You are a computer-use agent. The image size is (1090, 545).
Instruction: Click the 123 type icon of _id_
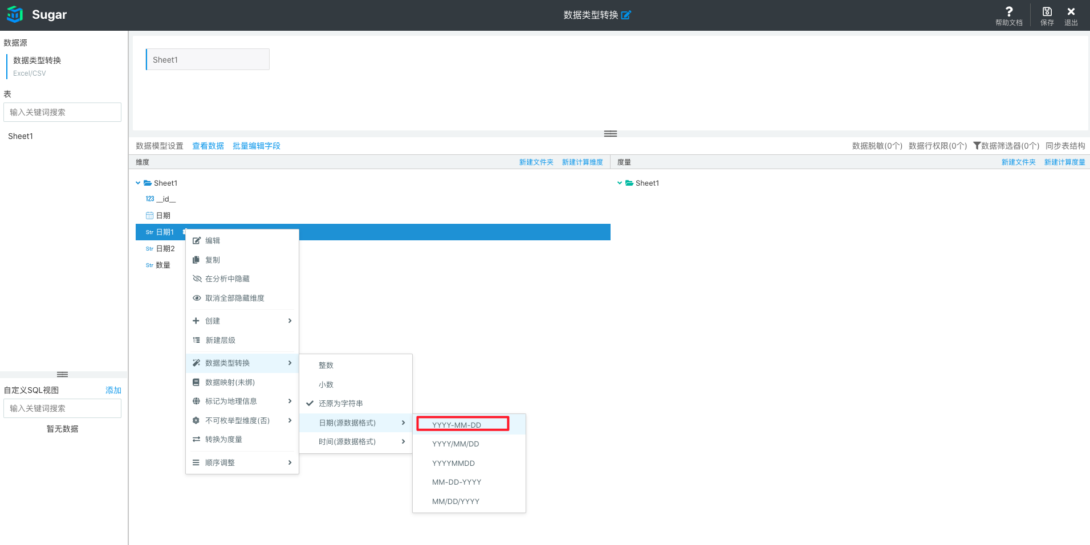pos(149,199)
